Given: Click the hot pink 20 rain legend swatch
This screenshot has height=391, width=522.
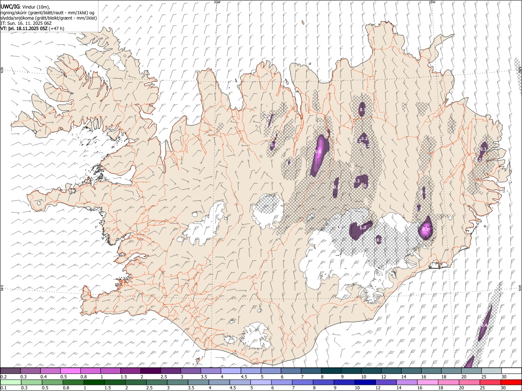Looking at the screenshot, I should pos(469,382).
